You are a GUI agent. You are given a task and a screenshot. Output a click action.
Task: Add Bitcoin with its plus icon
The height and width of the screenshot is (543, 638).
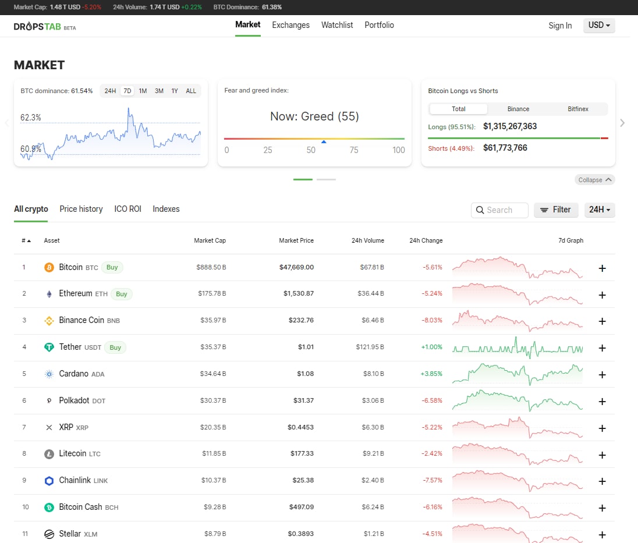click(602, 268)
